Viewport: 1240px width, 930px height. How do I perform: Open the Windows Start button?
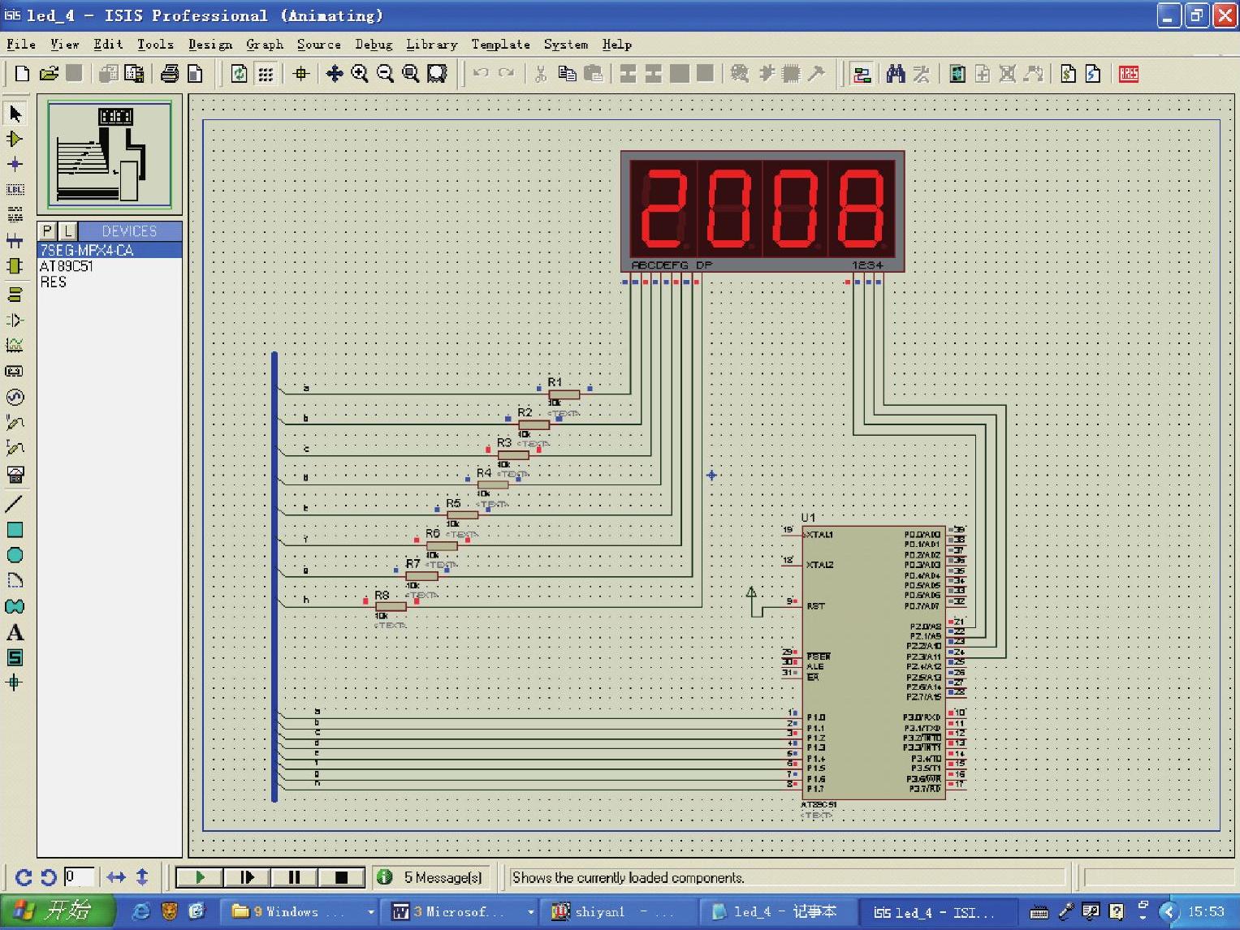[x=56, y=912]
